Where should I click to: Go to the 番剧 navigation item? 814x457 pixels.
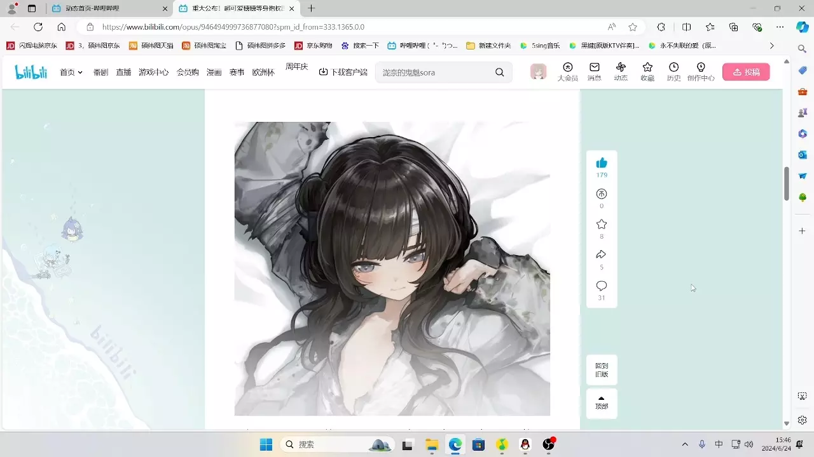point(100,72)
